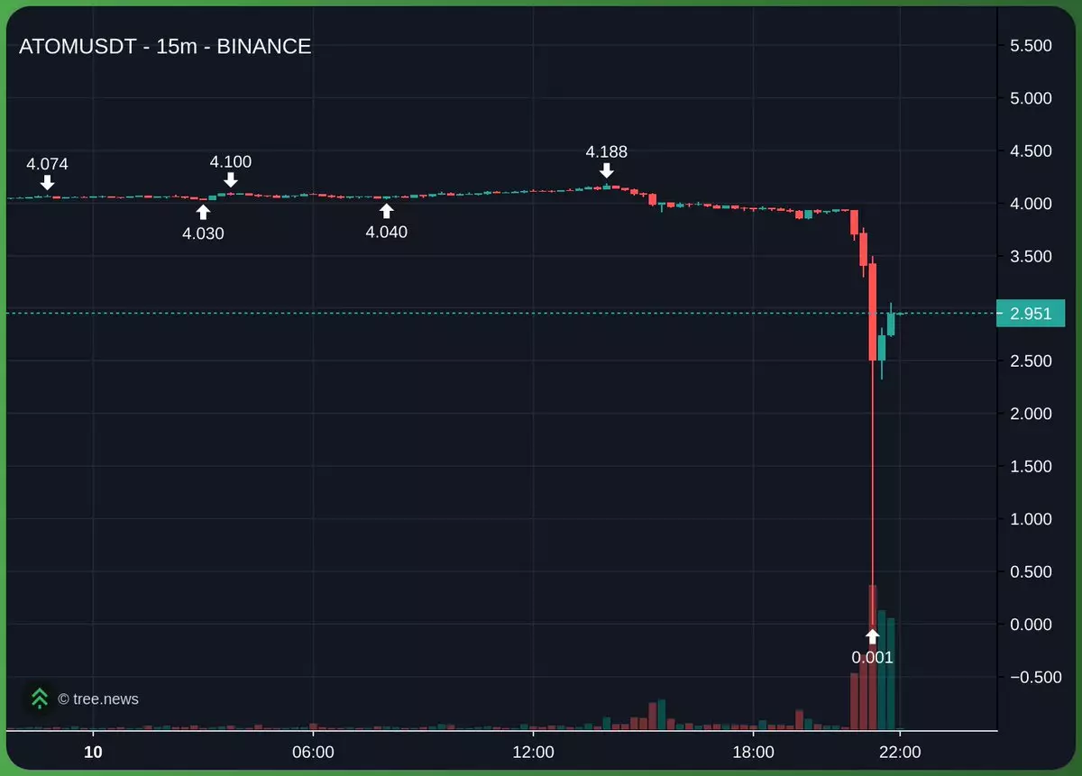
Task: Click the up arrow marker above 0.001
Action: tap(872, 635)
